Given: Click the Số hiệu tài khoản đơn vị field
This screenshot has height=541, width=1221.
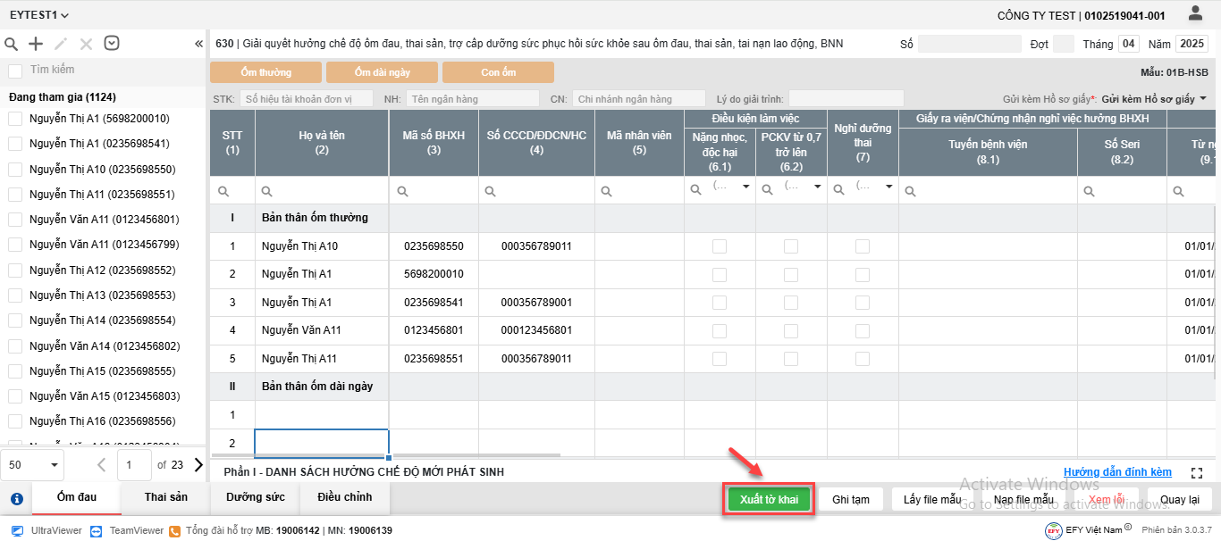Looking at the screenshot, I should pos(306,98).
